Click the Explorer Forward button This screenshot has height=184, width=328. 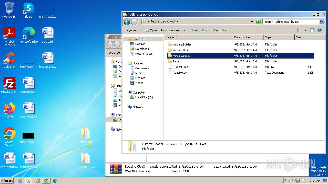tap(134, 22)
